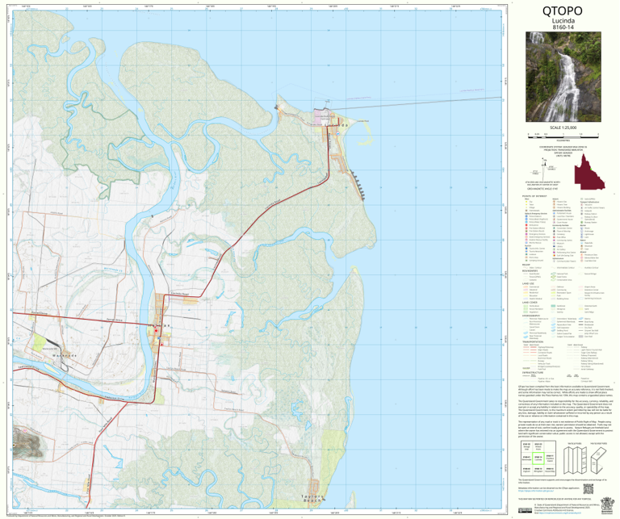Click the kilometres scale bar
The width and height of the screenshot is (620, 519).
[x=563, y=136]
